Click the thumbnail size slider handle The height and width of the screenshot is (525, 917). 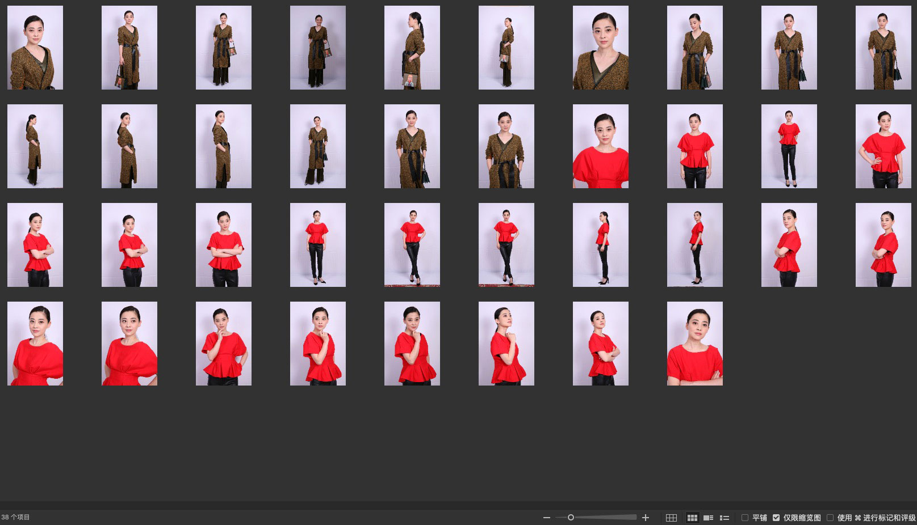571,517
